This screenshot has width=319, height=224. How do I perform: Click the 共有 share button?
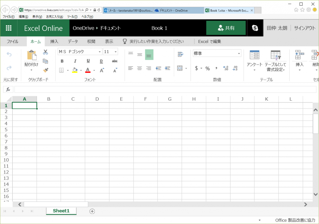[x=226, y=28]
